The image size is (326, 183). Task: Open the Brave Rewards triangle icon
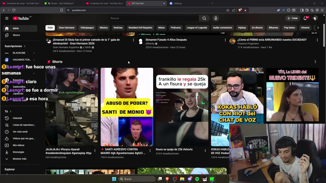[245, 10]
